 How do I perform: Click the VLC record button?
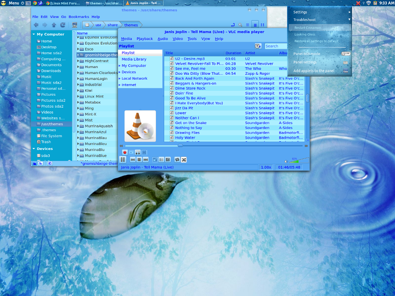[125, 152]
